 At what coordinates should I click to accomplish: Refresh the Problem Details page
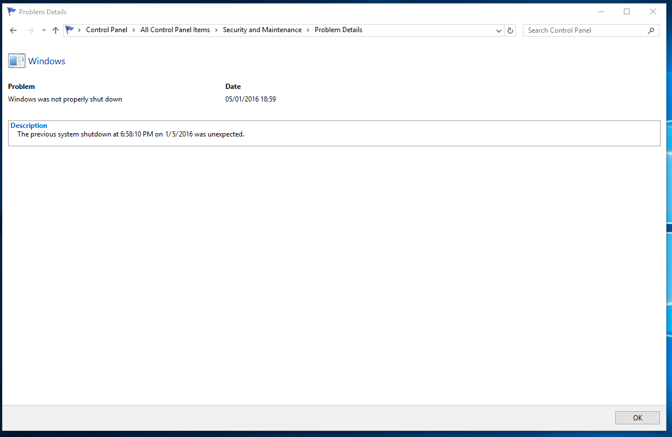coord(510,30)
